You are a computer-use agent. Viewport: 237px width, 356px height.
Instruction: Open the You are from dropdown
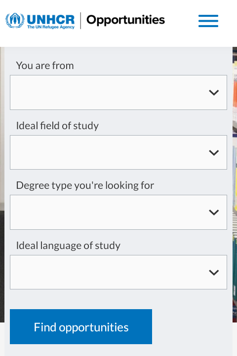tap(118, 92)
